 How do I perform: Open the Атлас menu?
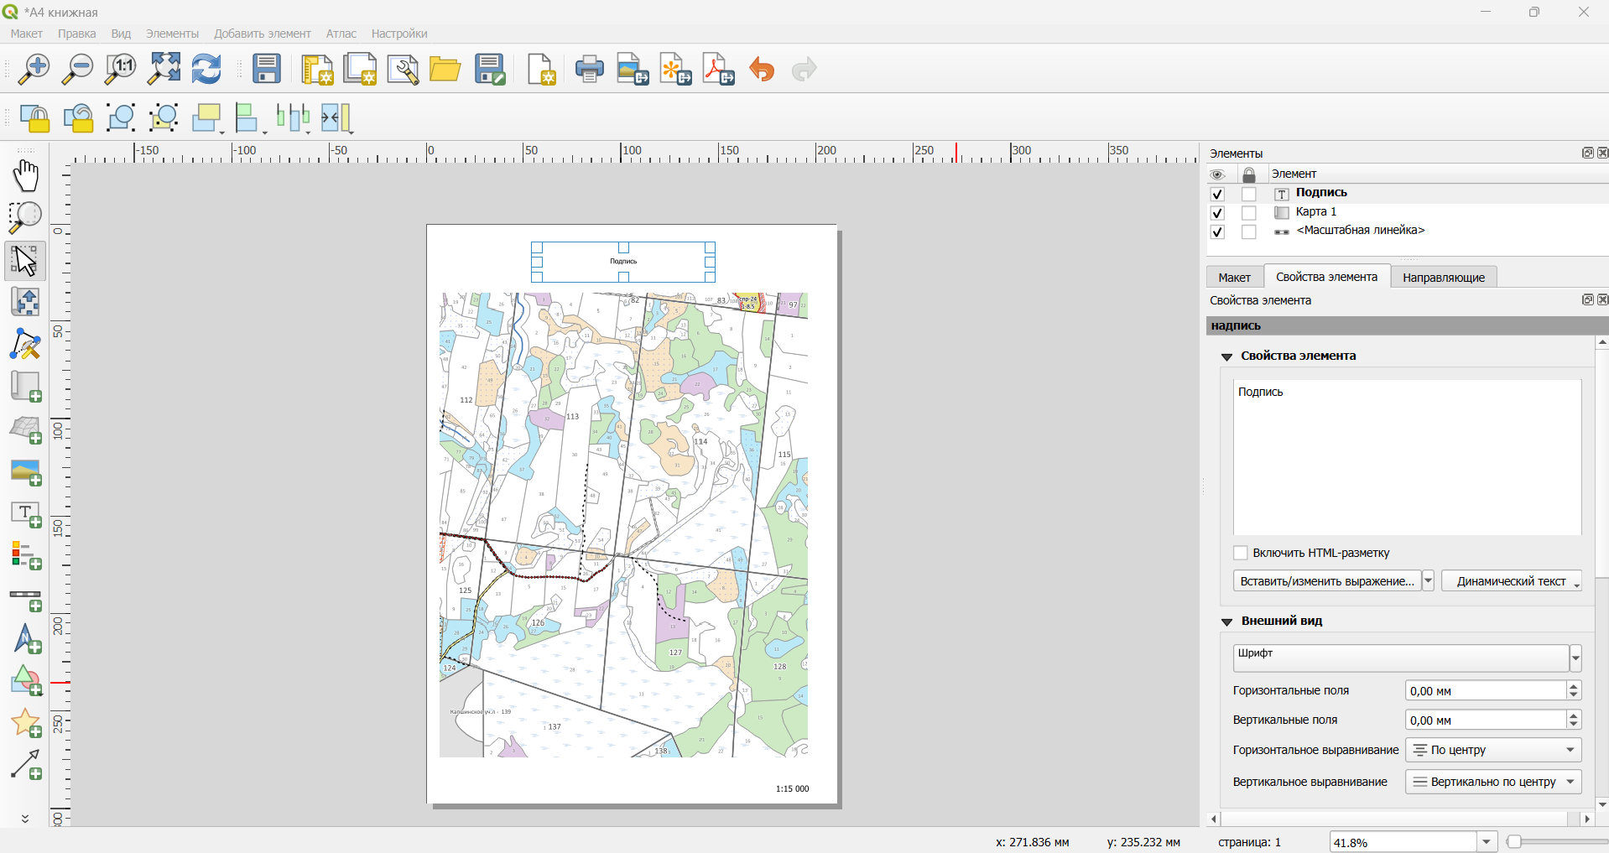[x=341, y=34]
